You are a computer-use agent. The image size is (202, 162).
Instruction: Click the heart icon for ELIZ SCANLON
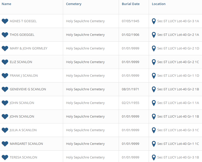[5, 62]
